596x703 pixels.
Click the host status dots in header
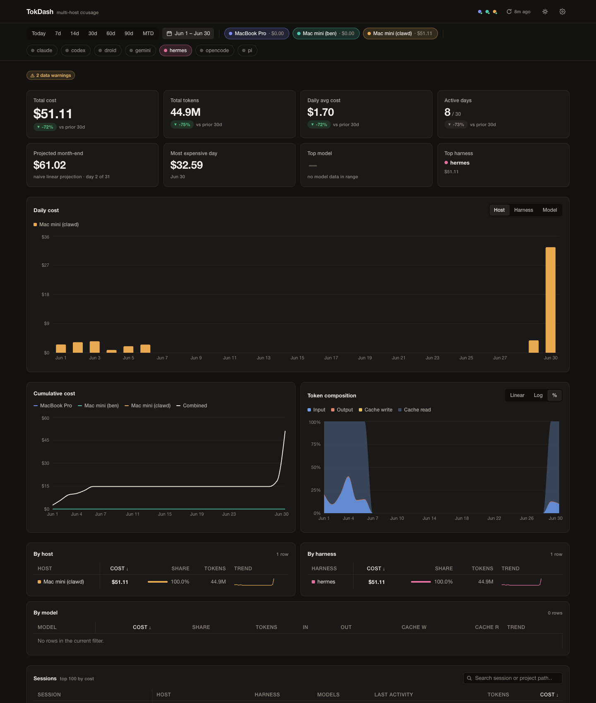coord(488,12)
